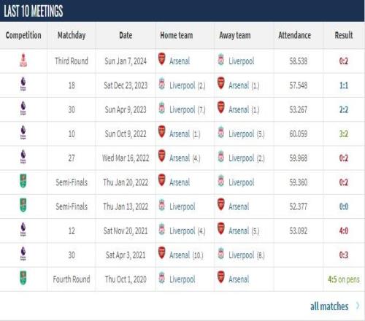Click the Date column header
The image size is (365, 321).
click(x=126, y=35)
